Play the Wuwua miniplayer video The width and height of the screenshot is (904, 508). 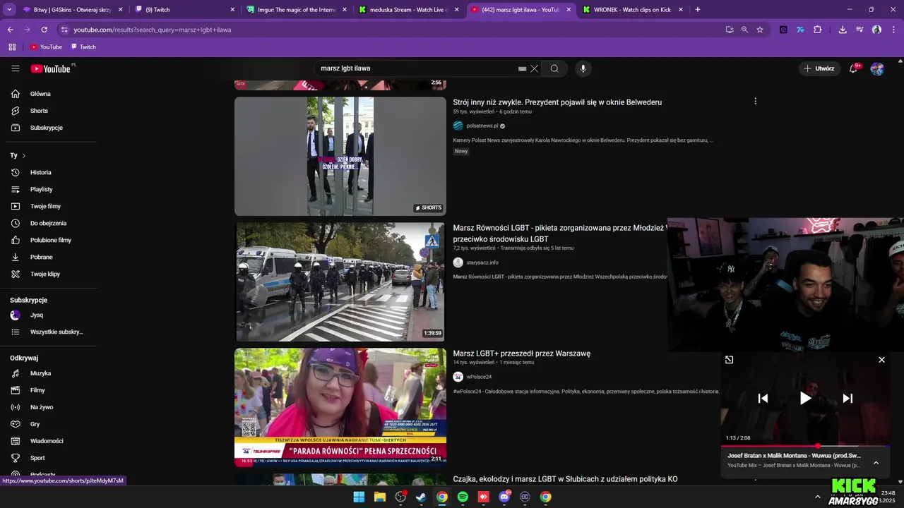[805, 399]
